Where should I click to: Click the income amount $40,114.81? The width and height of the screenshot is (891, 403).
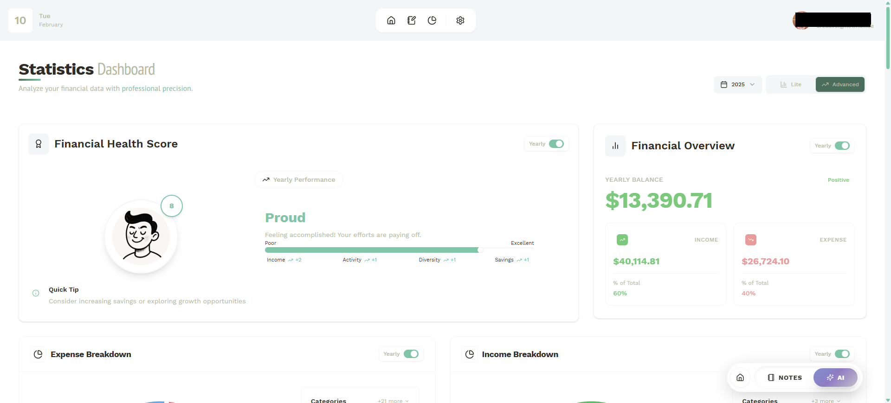point(636,261)
